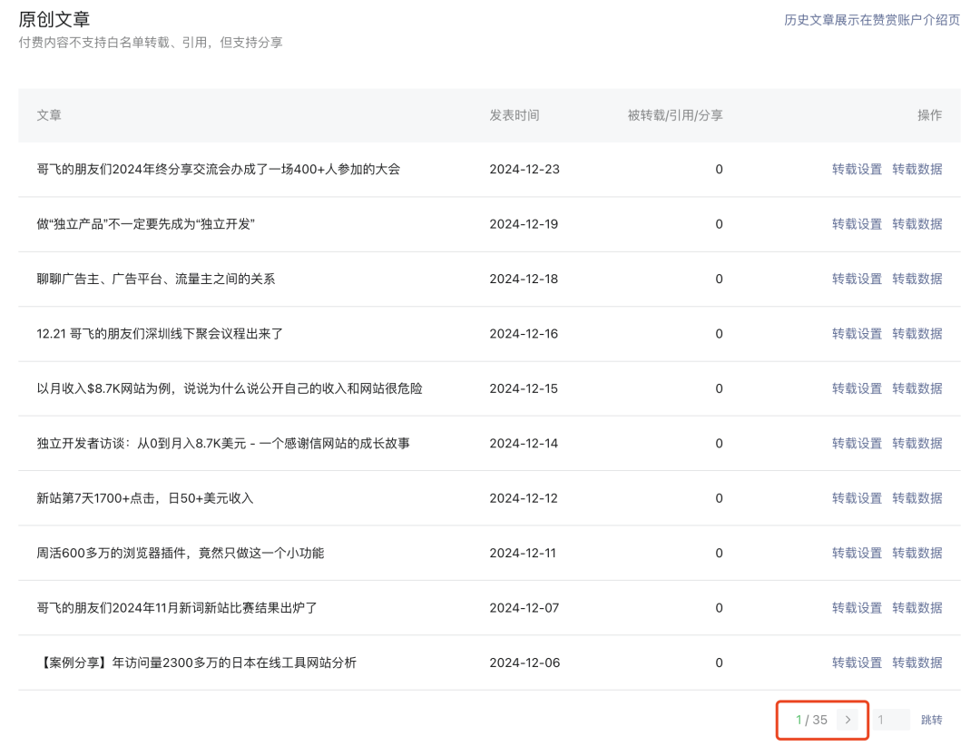Click the 原创文章 page heading
This screenshot has height=756, width=980.
click(x=54, y=19)
